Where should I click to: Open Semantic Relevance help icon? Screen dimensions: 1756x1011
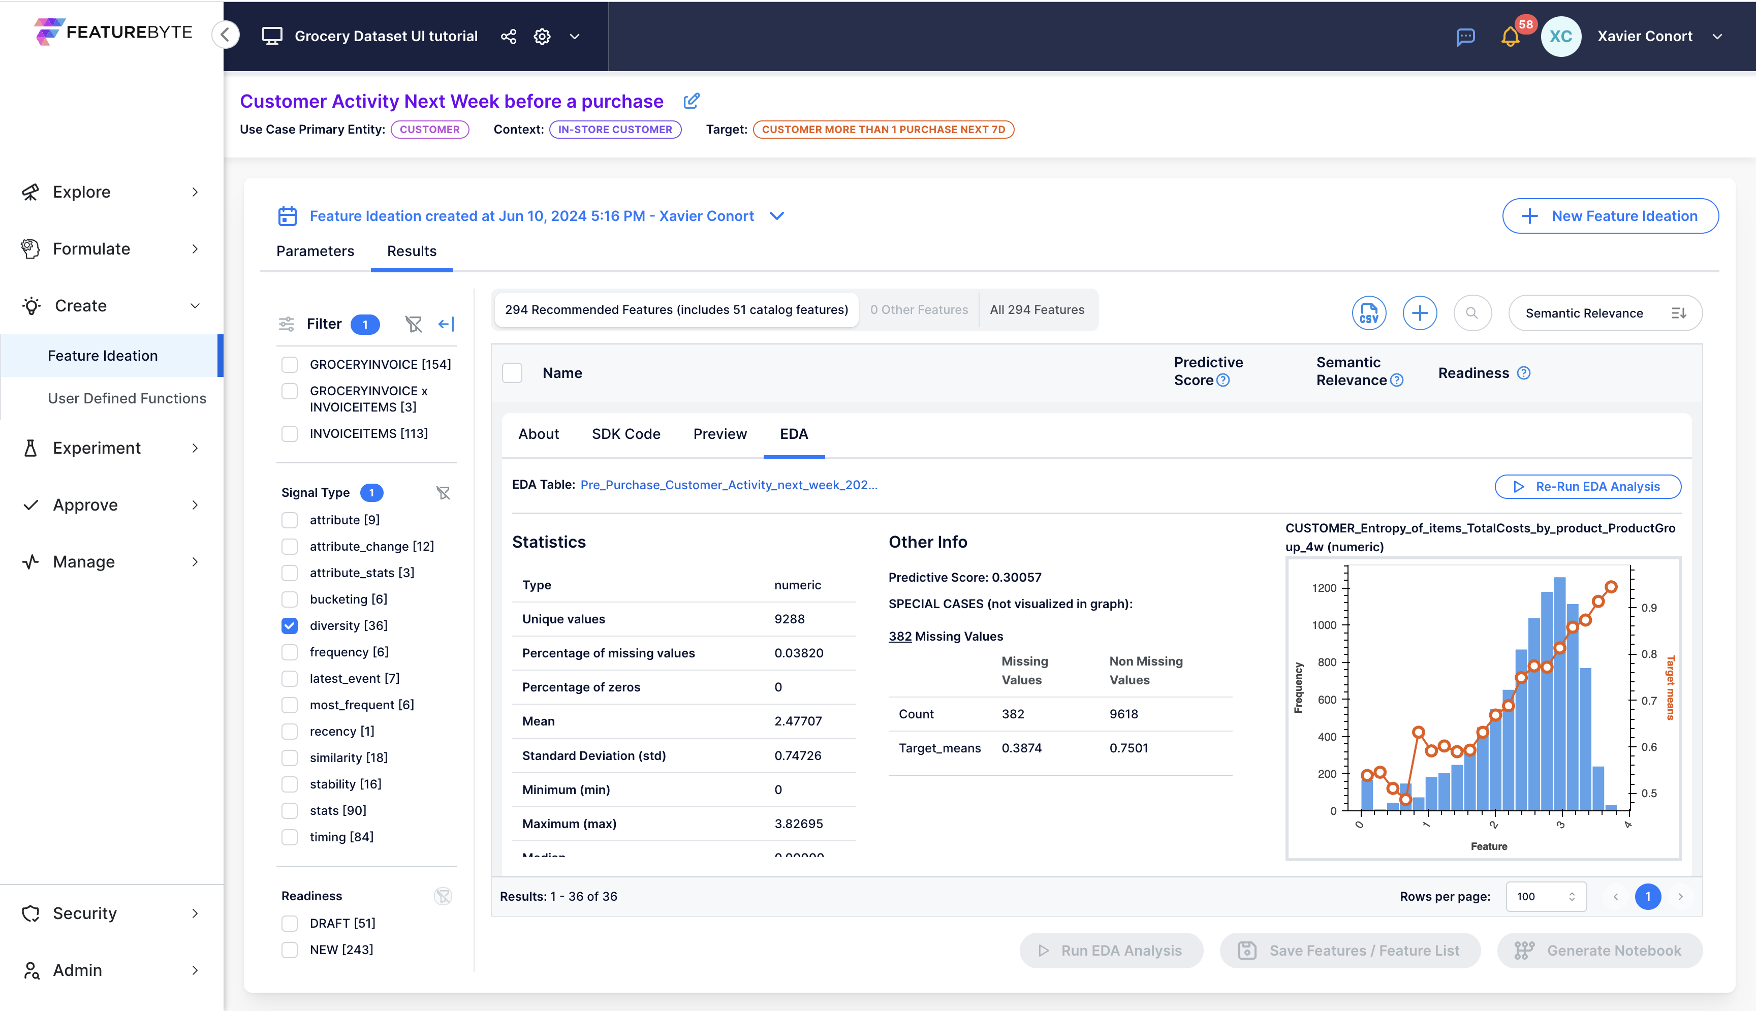click(1397, 381)
